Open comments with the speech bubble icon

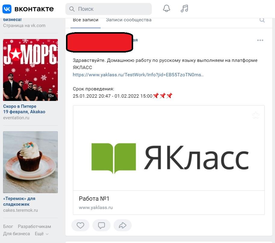pos(102,225)
